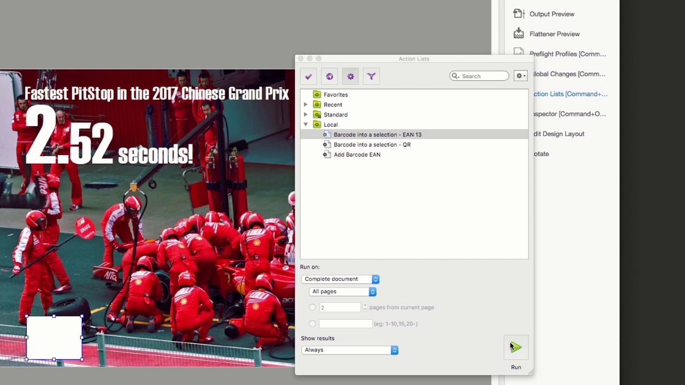685x385 pixels.
Task: Click the Search field in Action Lists
Action: click(479, 76)
